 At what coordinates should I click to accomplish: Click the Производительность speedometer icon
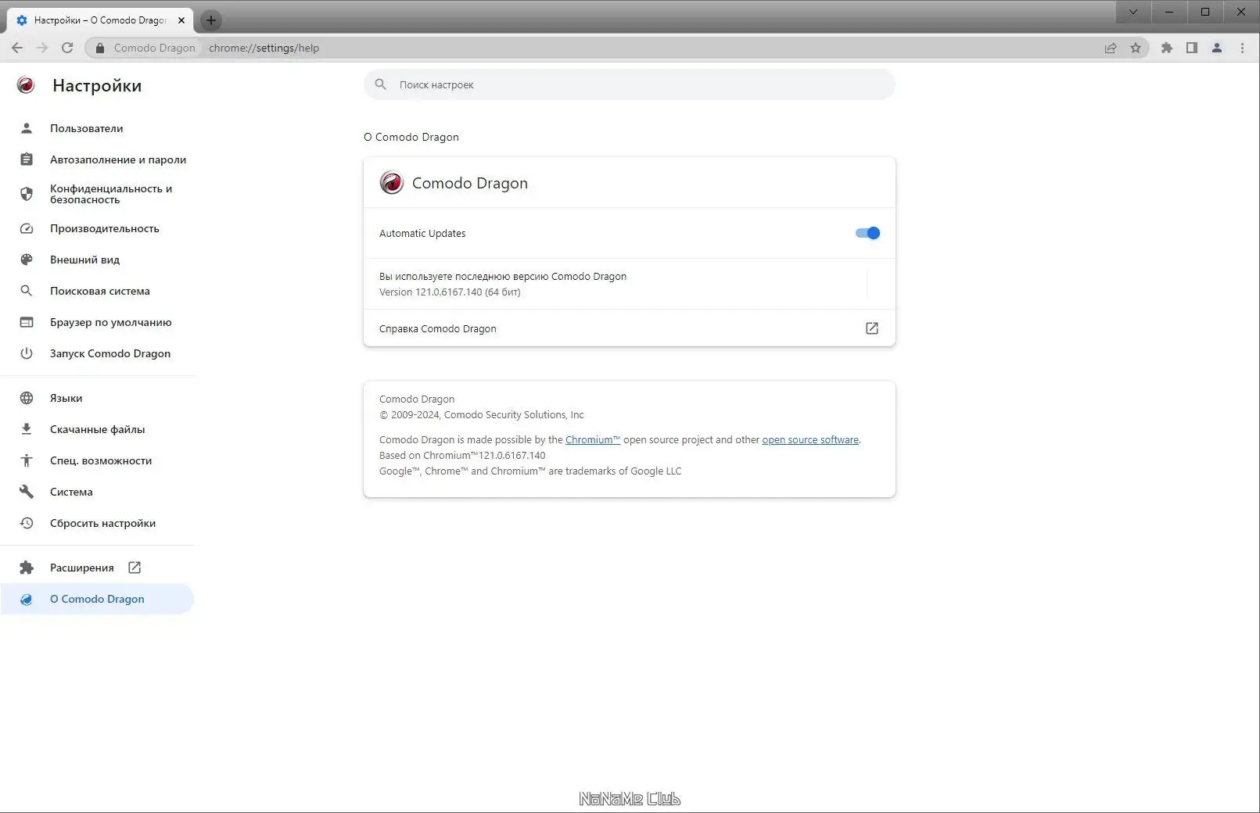(27, 228)
